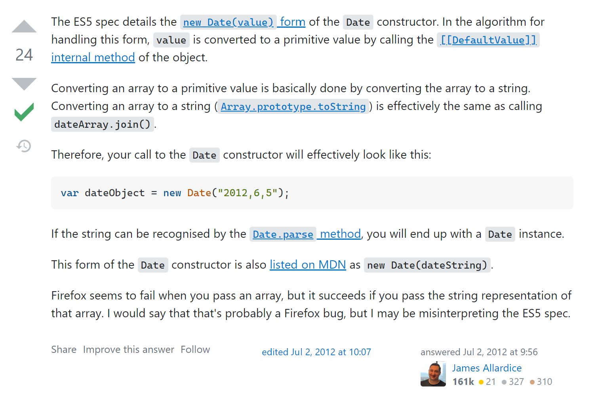The width and height of the screenshot is (598, 394).
Task: Click the green accepted answer checkmark
Action: 24,112
